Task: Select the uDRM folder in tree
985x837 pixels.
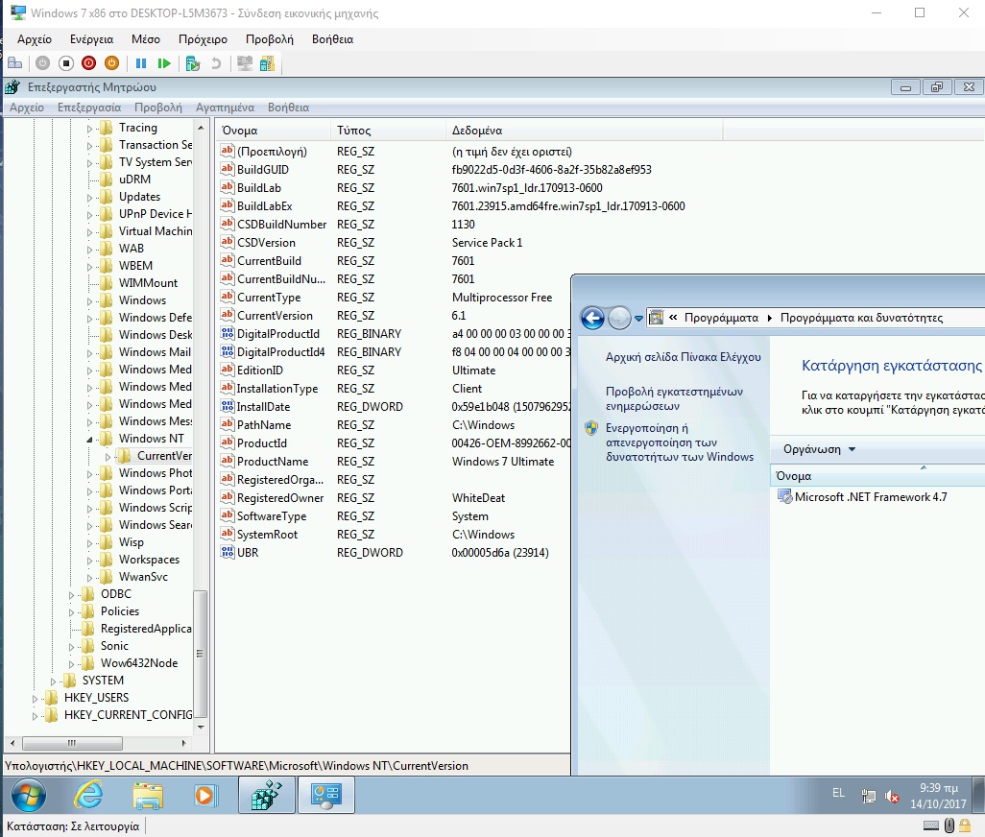Action: point(134,179)
